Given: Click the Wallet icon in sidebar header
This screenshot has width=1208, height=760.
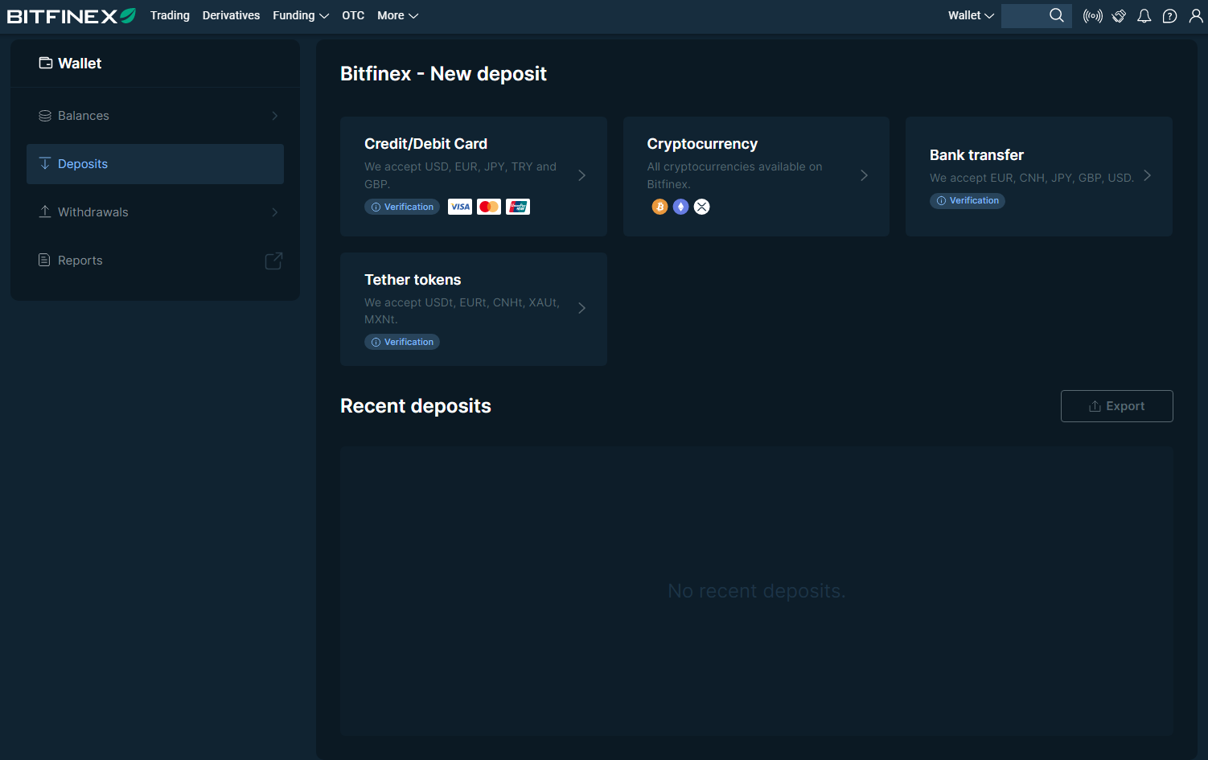Looking at the screenshot, I should 46,63.
